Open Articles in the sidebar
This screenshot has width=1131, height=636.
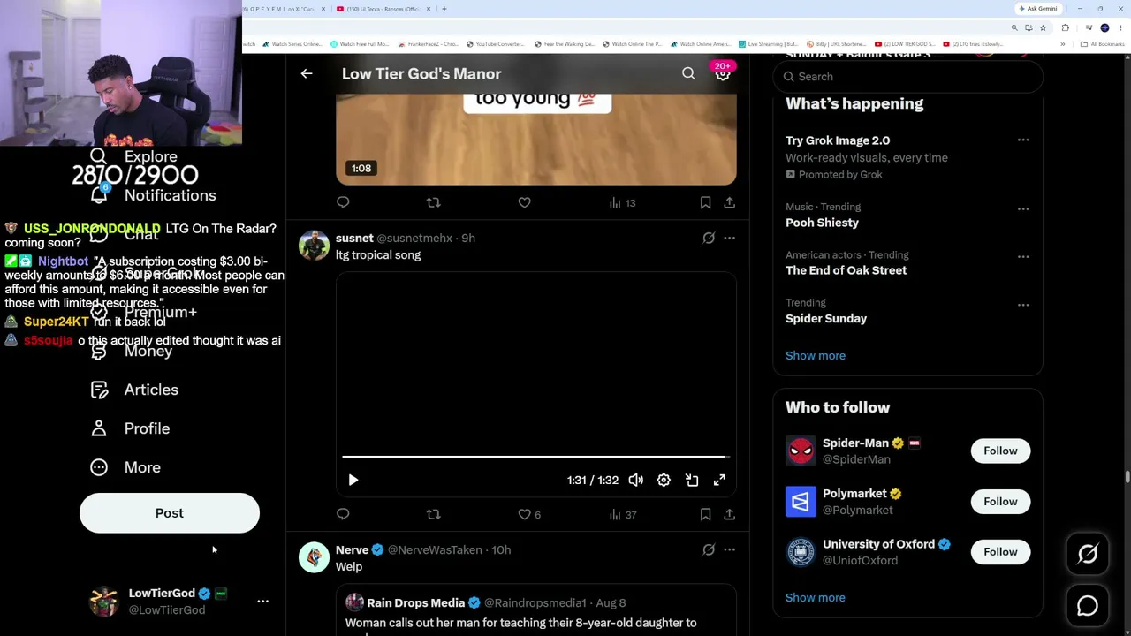click(x=134, y=390)
